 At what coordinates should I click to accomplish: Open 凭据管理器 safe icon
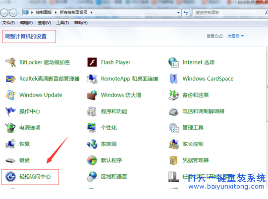pos(173,160)
